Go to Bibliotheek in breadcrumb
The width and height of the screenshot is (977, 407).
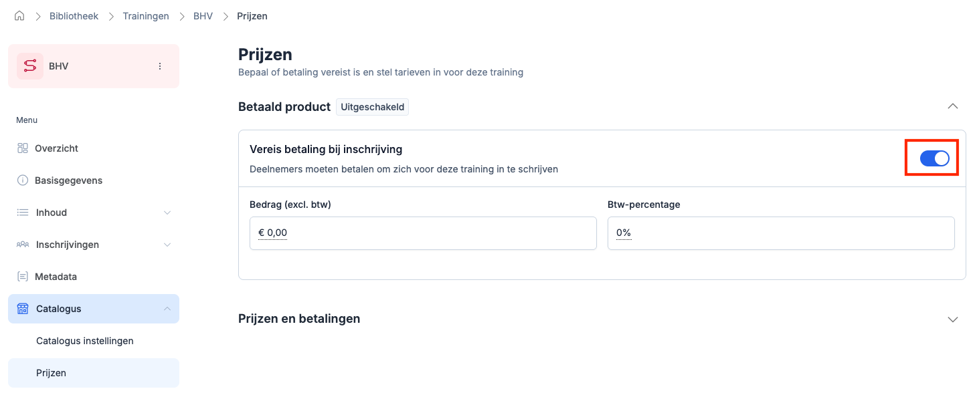pyautogui.click(x=74, y=16)
